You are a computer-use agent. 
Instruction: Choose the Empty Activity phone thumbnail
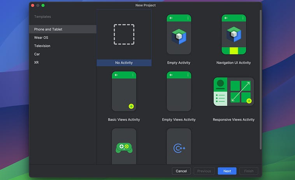coord(179,34)
